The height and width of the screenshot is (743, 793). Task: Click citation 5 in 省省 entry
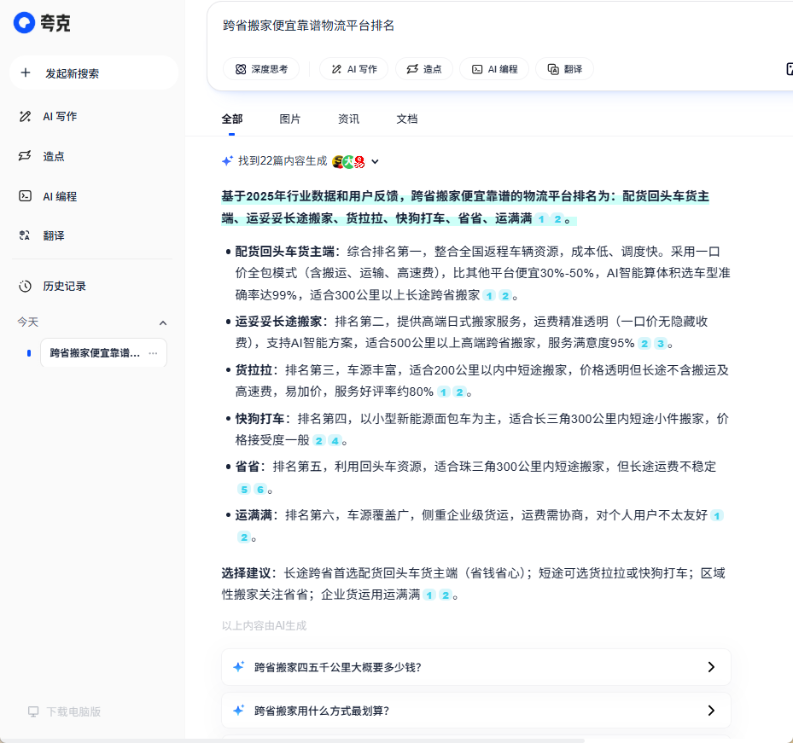[244, 490]
